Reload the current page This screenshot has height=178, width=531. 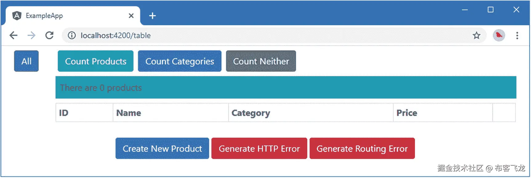49,36
